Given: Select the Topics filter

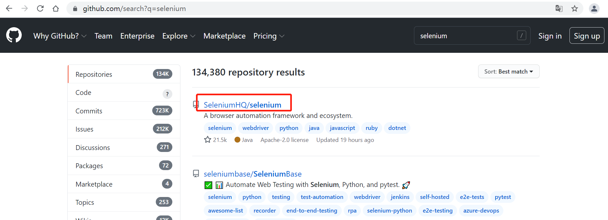Looking at the screenshot, I should click(124, 202).
